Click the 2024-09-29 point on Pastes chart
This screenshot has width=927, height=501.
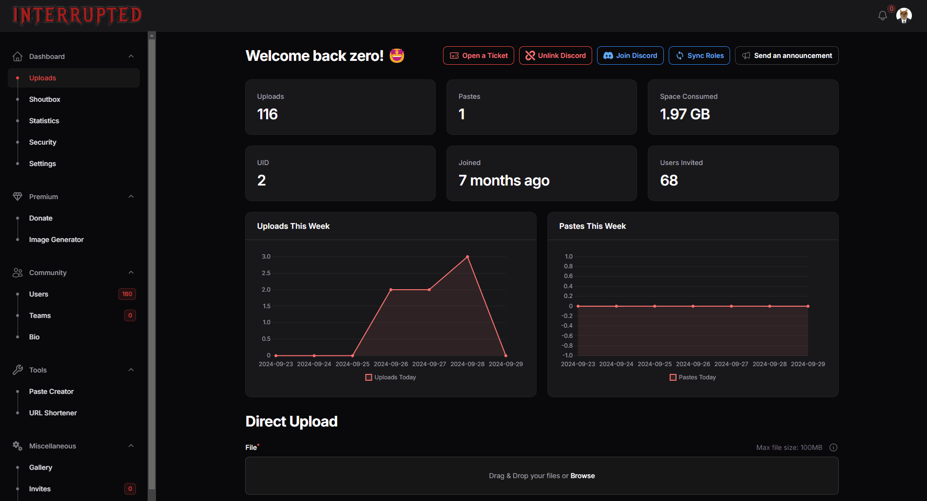(x=808, y=306)
